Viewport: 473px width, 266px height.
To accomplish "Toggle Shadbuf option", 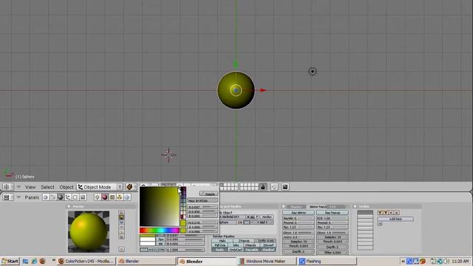I will [x=268, y=250].
